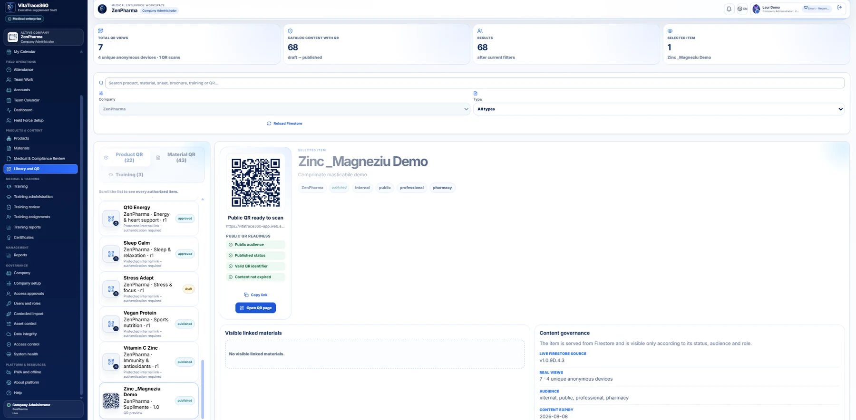Click the Help question mark icon
This screenshot has width=856, height=420.
click(9, 393)
